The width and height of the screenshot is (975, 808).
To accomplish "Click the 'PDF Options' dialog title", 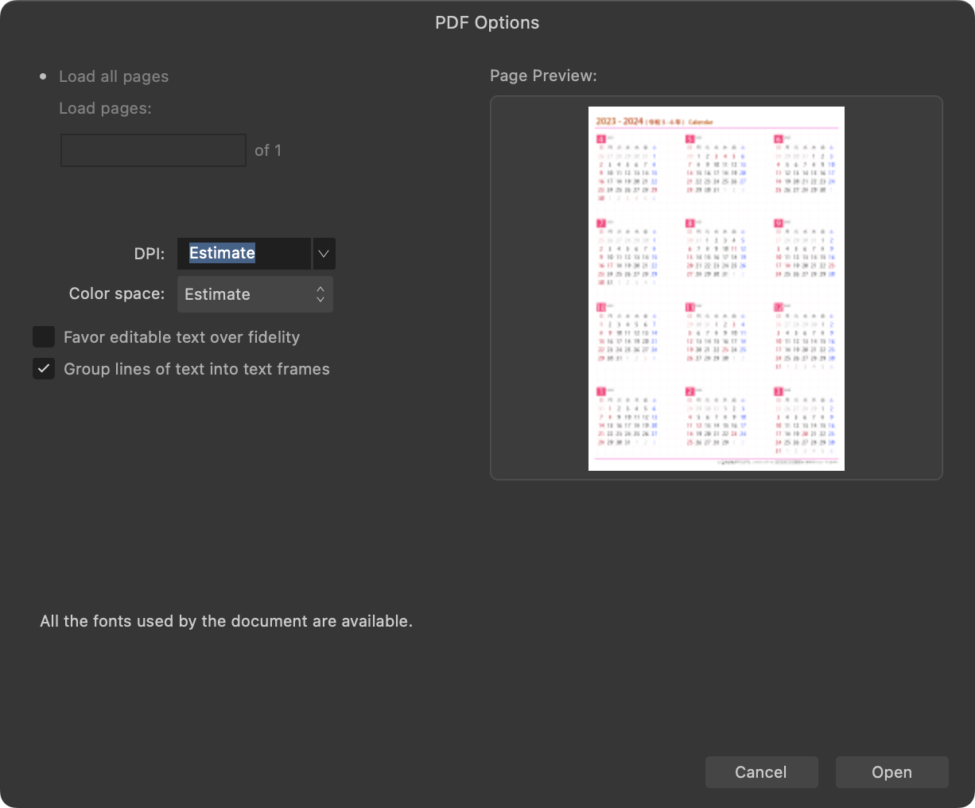I will (487, 23).
